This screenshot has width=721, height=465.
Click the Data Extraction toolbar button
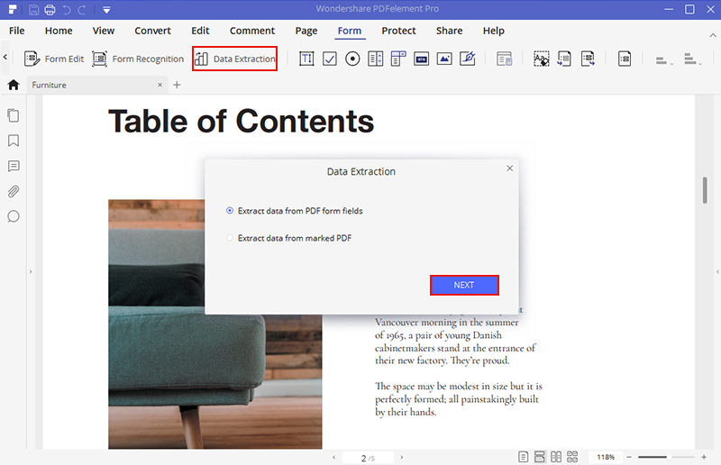(x=234, y=59)
